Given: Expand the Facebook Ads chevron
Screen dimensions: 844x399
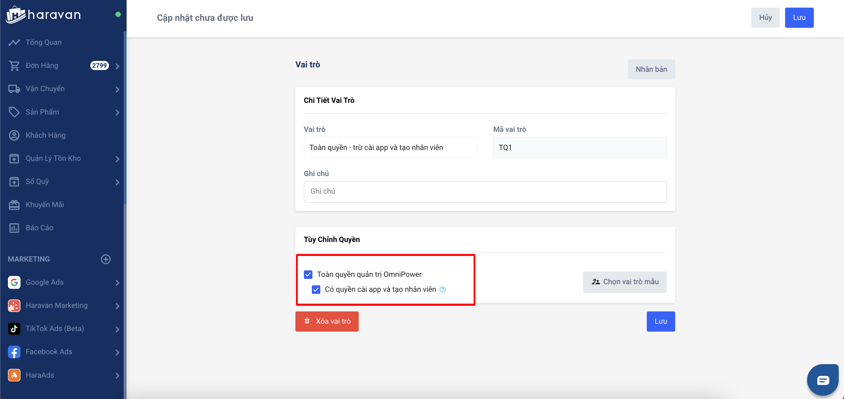Looking at the screenshot, I should point(118,353).
